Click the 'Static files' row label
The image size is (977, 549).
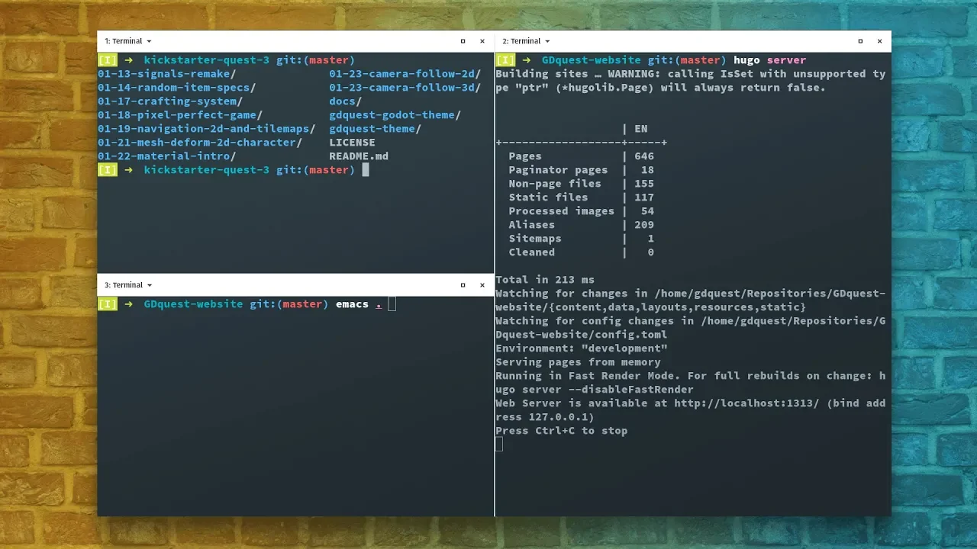548,197
